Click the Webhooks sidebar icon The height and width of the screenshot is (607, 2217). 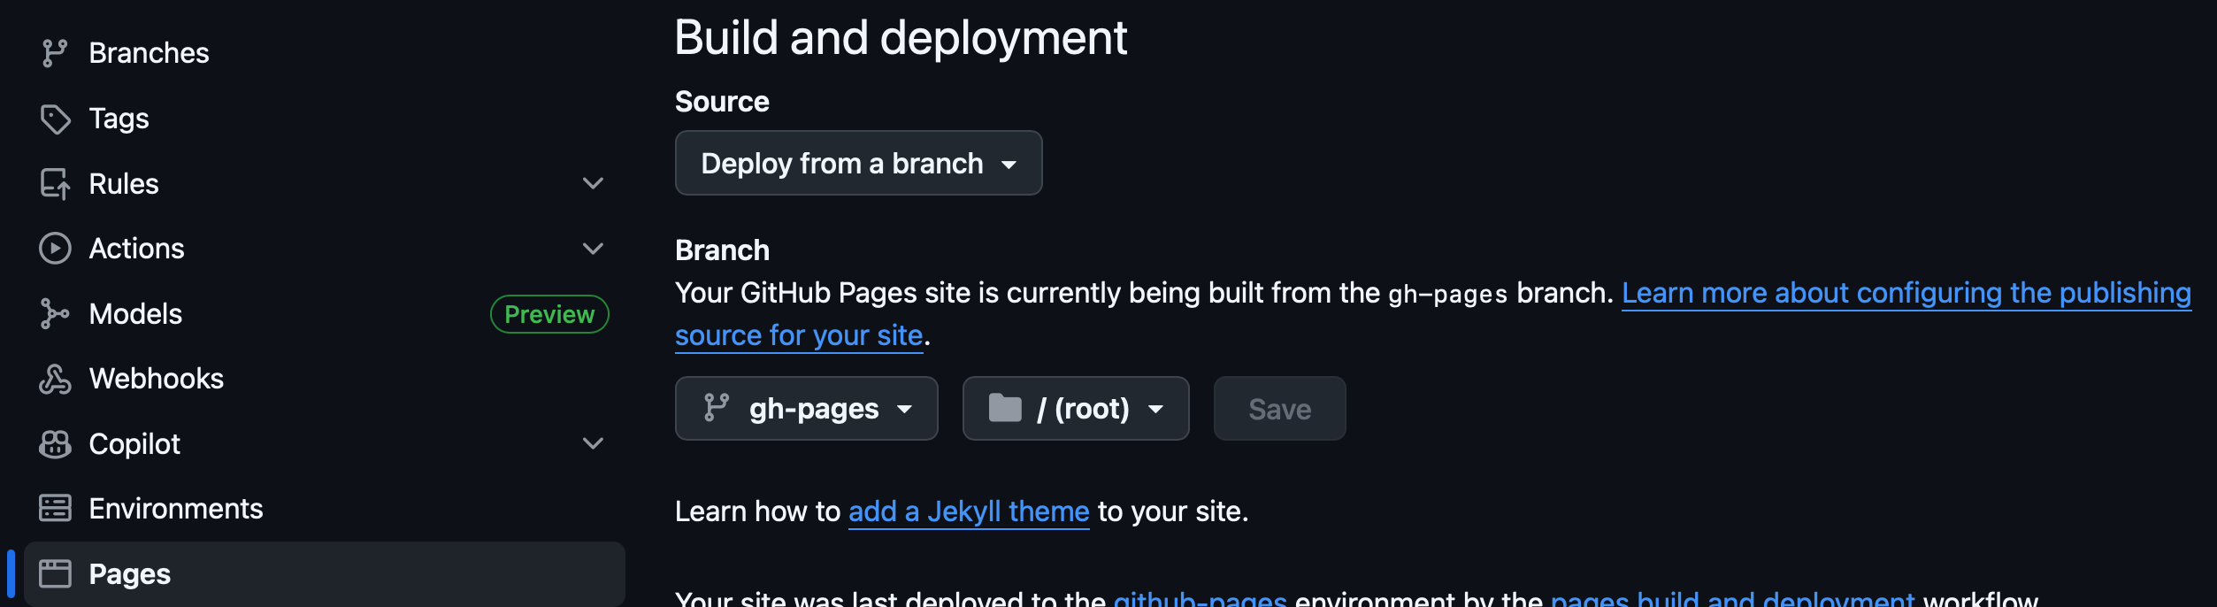(55, 379)
